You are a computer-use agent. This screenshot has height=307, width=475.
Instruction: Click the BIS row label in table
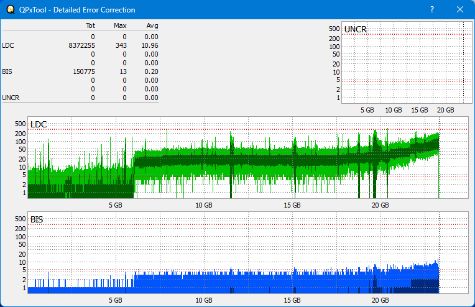(x=7, y=71)
